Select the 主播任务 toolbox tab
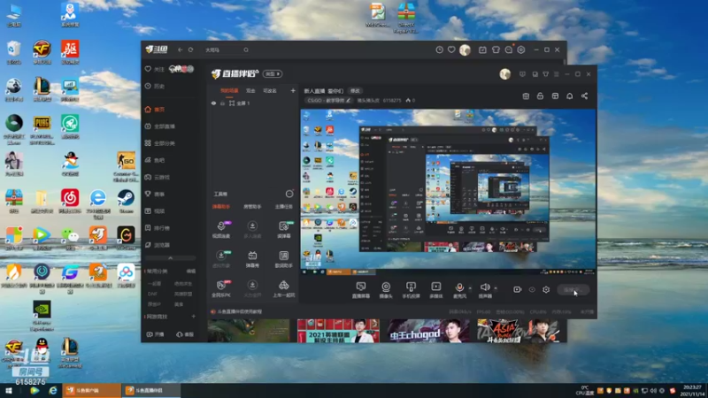 [x=283, y=207]
